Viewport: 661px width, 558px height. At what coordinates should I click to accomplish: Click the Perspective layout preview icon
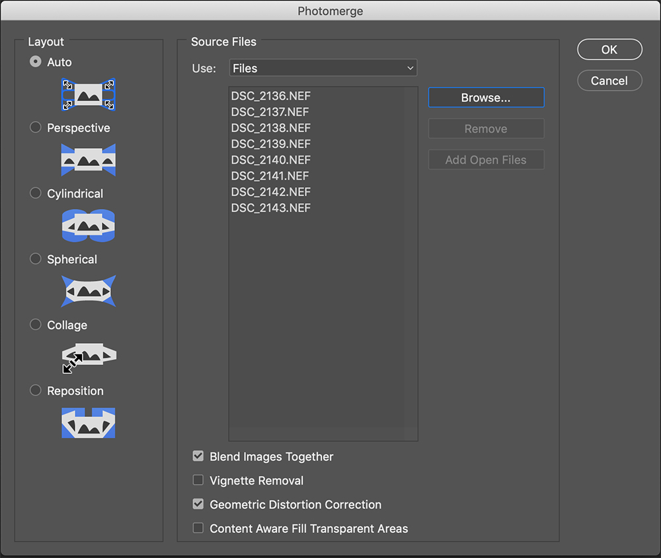pos(88,160)
